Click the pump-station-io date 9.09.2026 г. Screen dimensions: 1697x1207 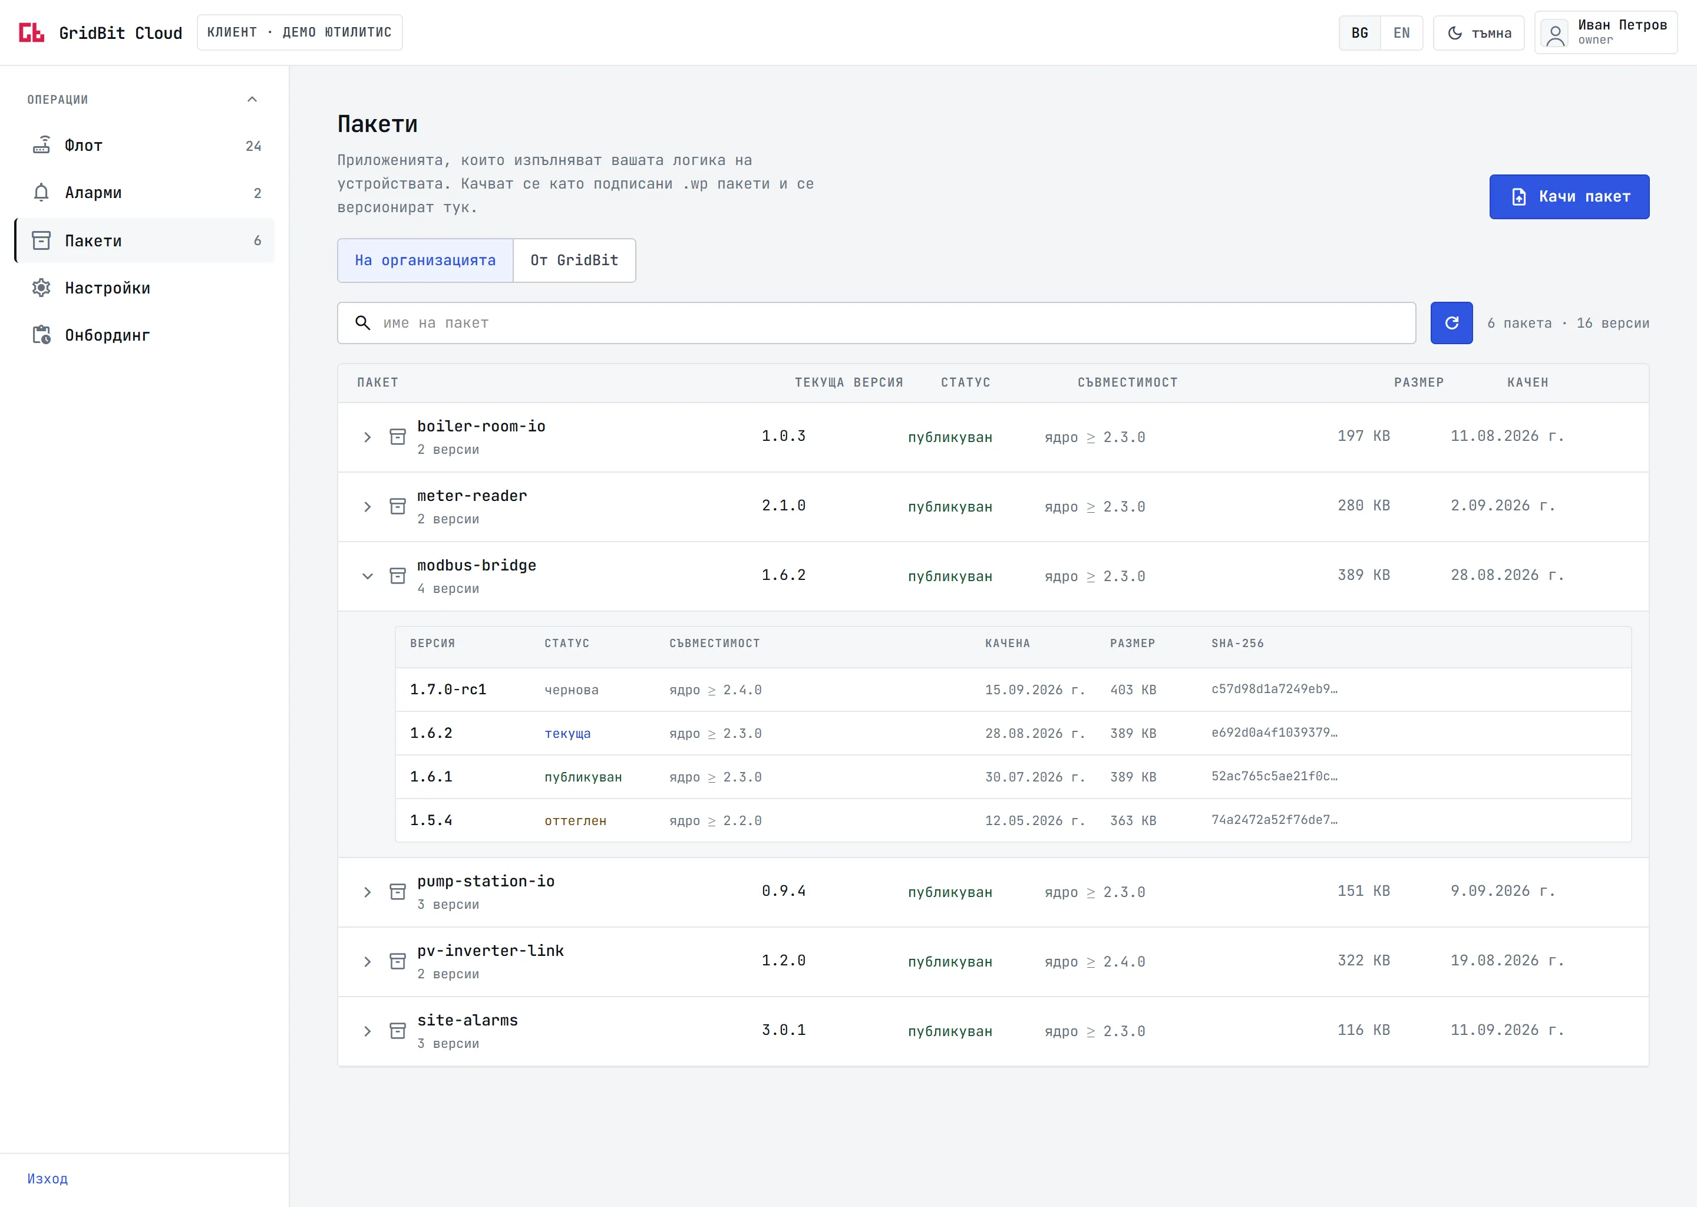(1503, 891)
